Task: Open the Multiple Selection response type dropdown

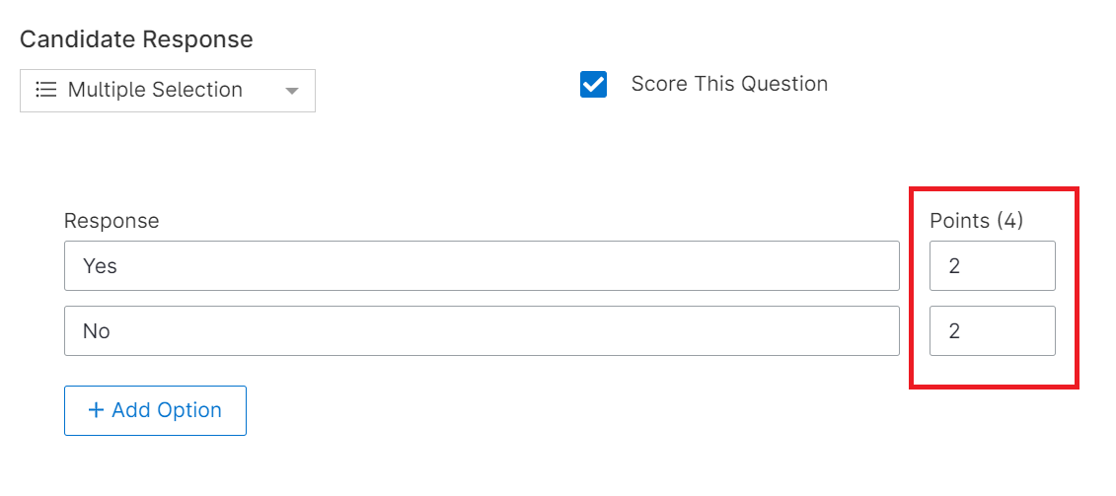Action: coord(168,91)
